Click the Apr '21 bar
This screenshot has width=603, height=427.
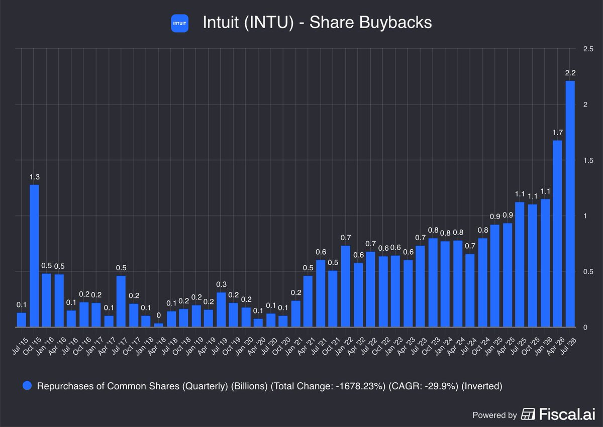pos(308,301)
